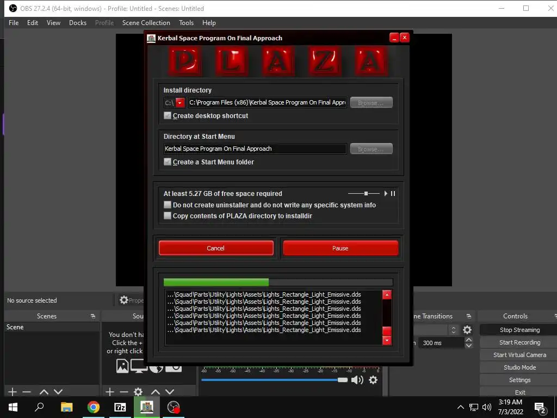Move source up with arrow in Sources dock
557x418 pixels.
pos(156,392)
